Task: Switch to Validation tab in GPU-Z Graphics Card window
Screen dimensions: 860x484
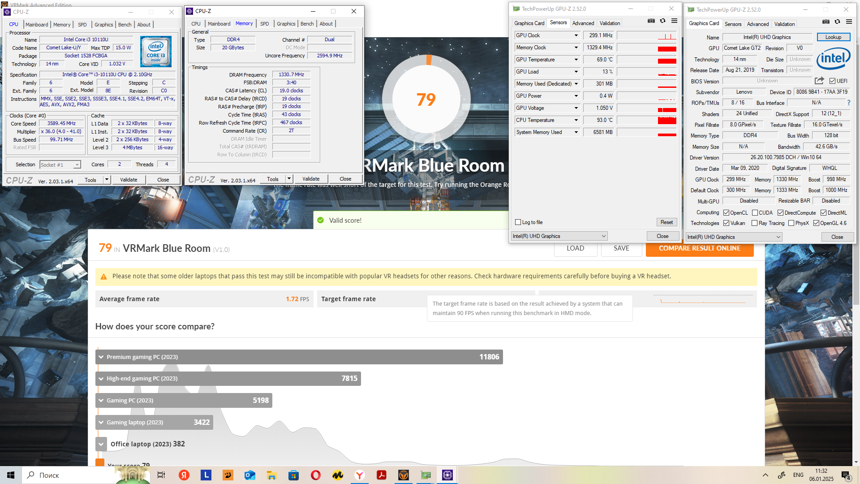Action: pyautogui.click(x=784, y=24)
